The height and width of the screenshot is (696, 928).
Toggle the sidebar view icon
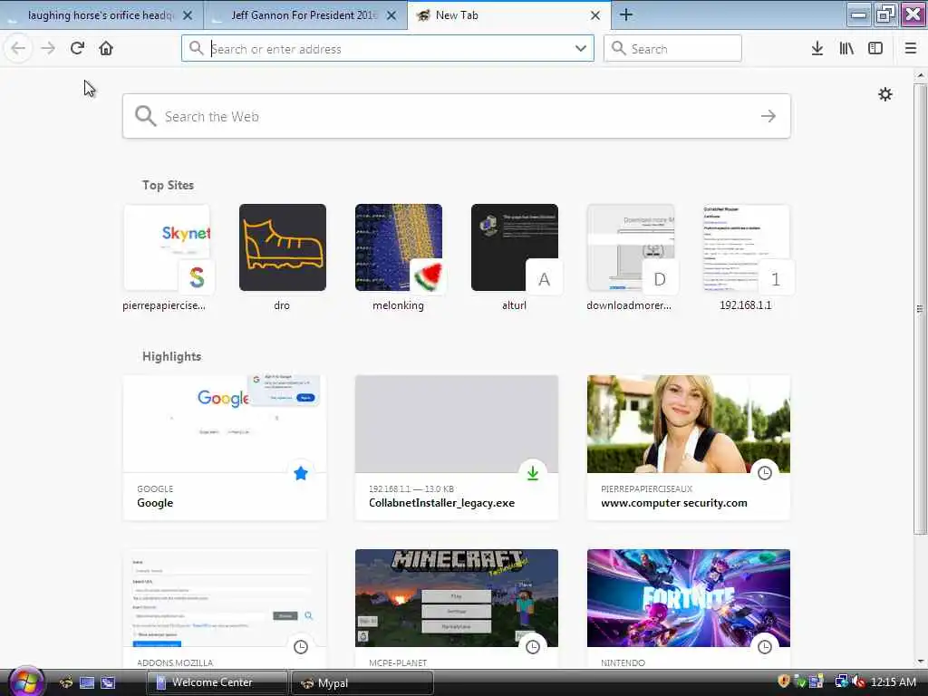(875, 49)
